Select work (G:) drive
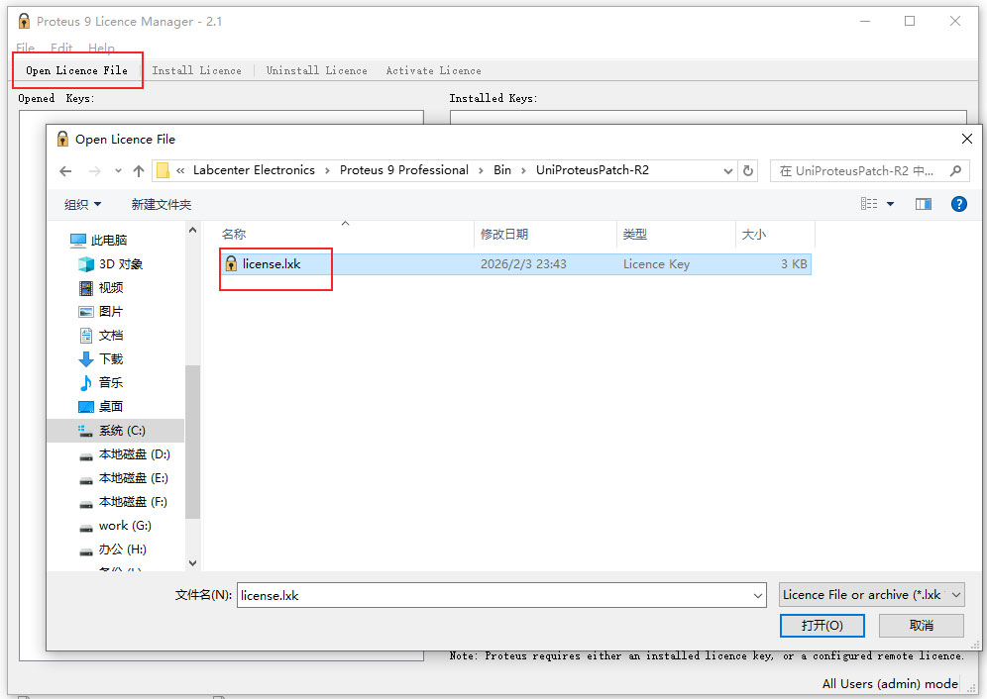 tap(115, 526)
